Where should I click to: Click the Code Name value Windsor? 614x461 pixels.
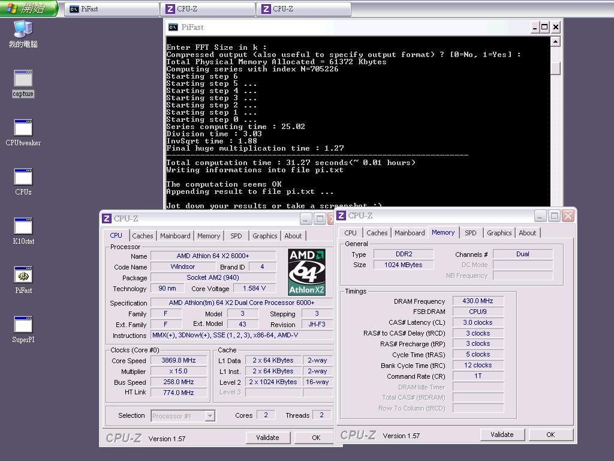[183, 267]
